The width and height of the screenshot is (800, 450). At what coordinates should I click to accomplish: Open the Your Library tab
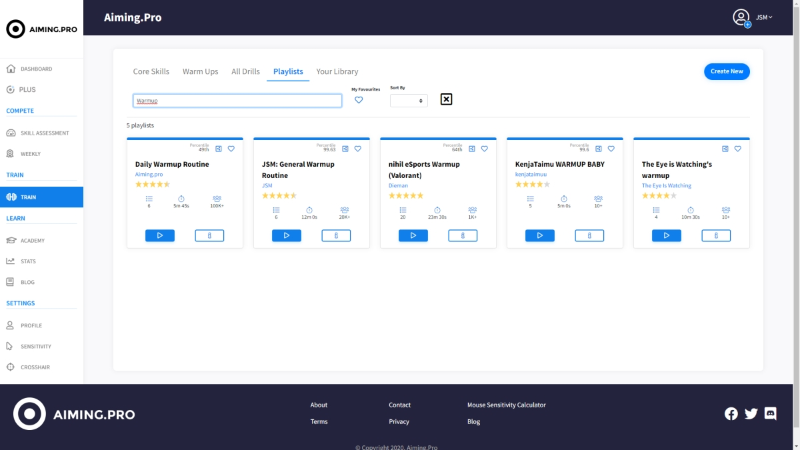(337, 71)
